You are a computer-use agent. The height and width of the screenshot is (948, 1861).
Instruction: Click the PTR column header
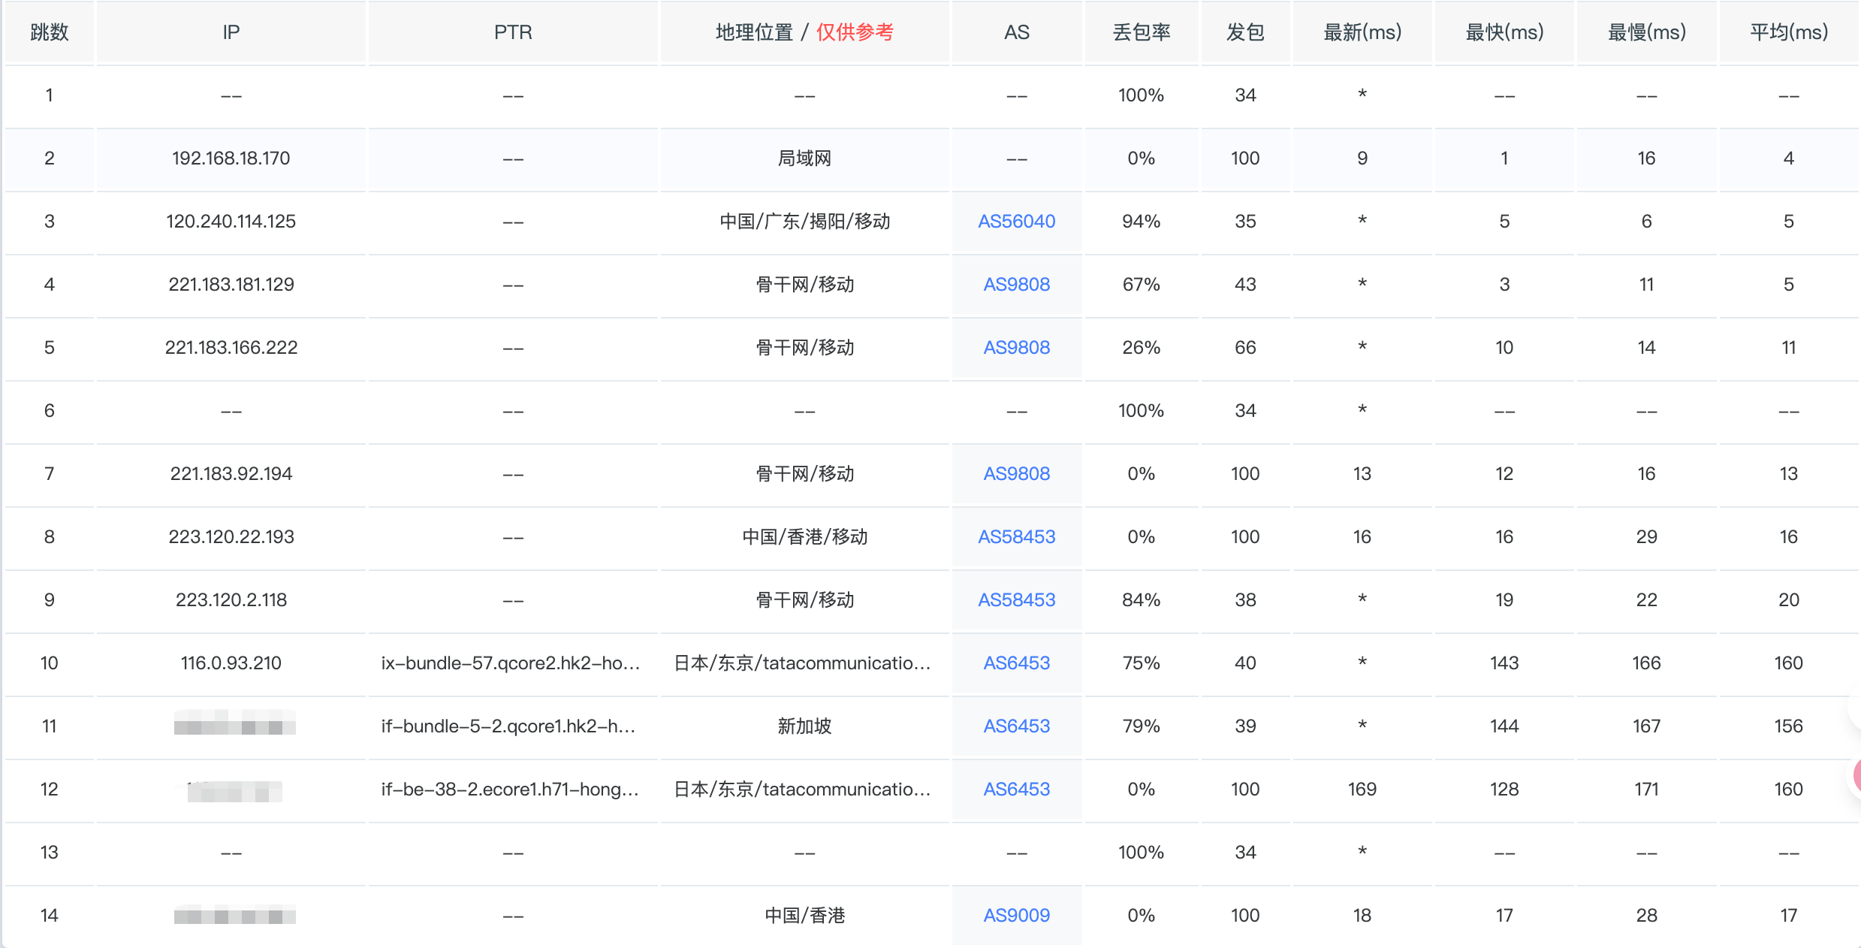click(x=513, y=32)
